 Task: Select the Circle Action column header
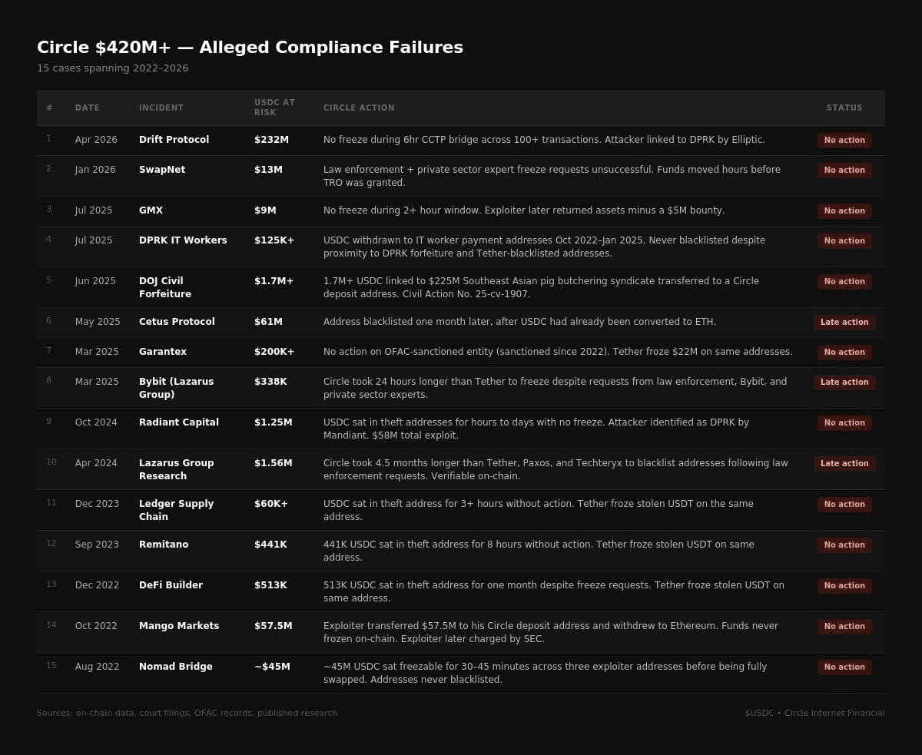[x=359, y=108]
